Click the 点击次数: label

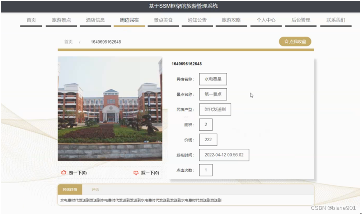pos(185,170)
